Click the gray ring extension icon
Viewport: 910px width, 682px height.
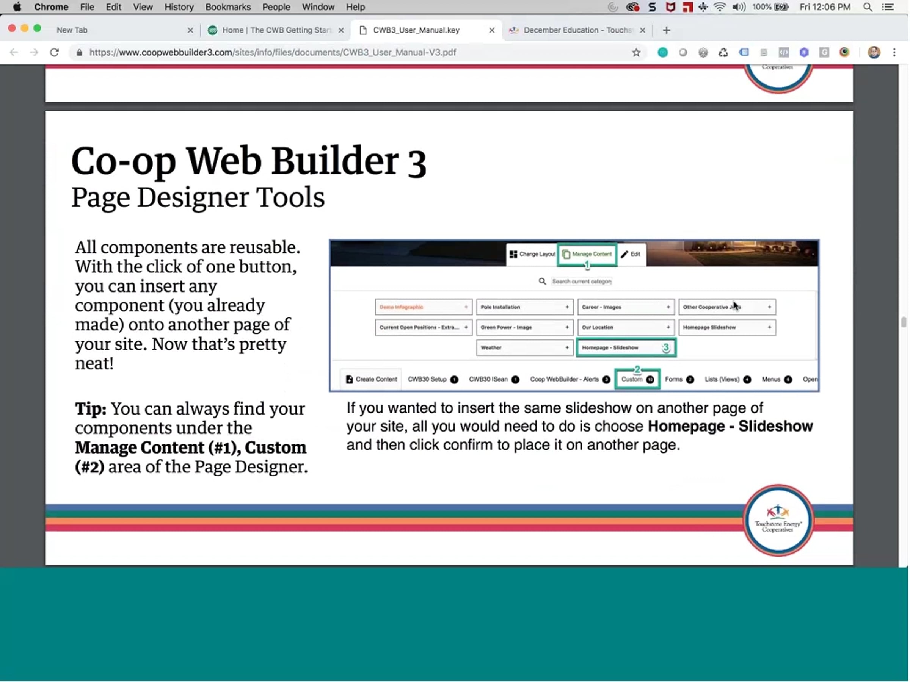click(x=683, y=52)
